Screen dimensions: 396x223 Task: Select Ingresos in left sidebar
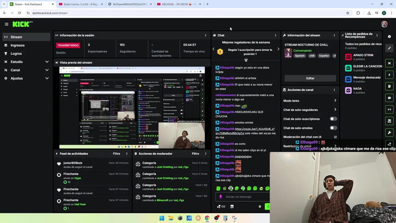(x=26, y=45)
